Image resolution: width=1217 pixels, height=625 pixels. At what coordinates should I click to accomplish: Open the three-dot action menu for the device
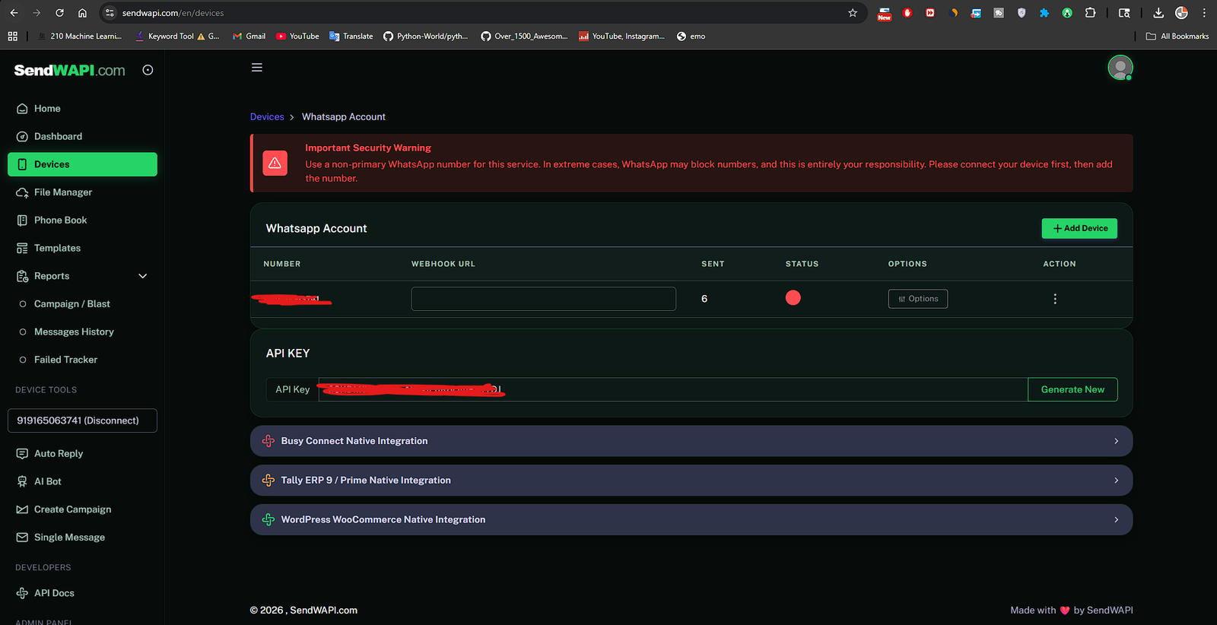coord(1055,299)
